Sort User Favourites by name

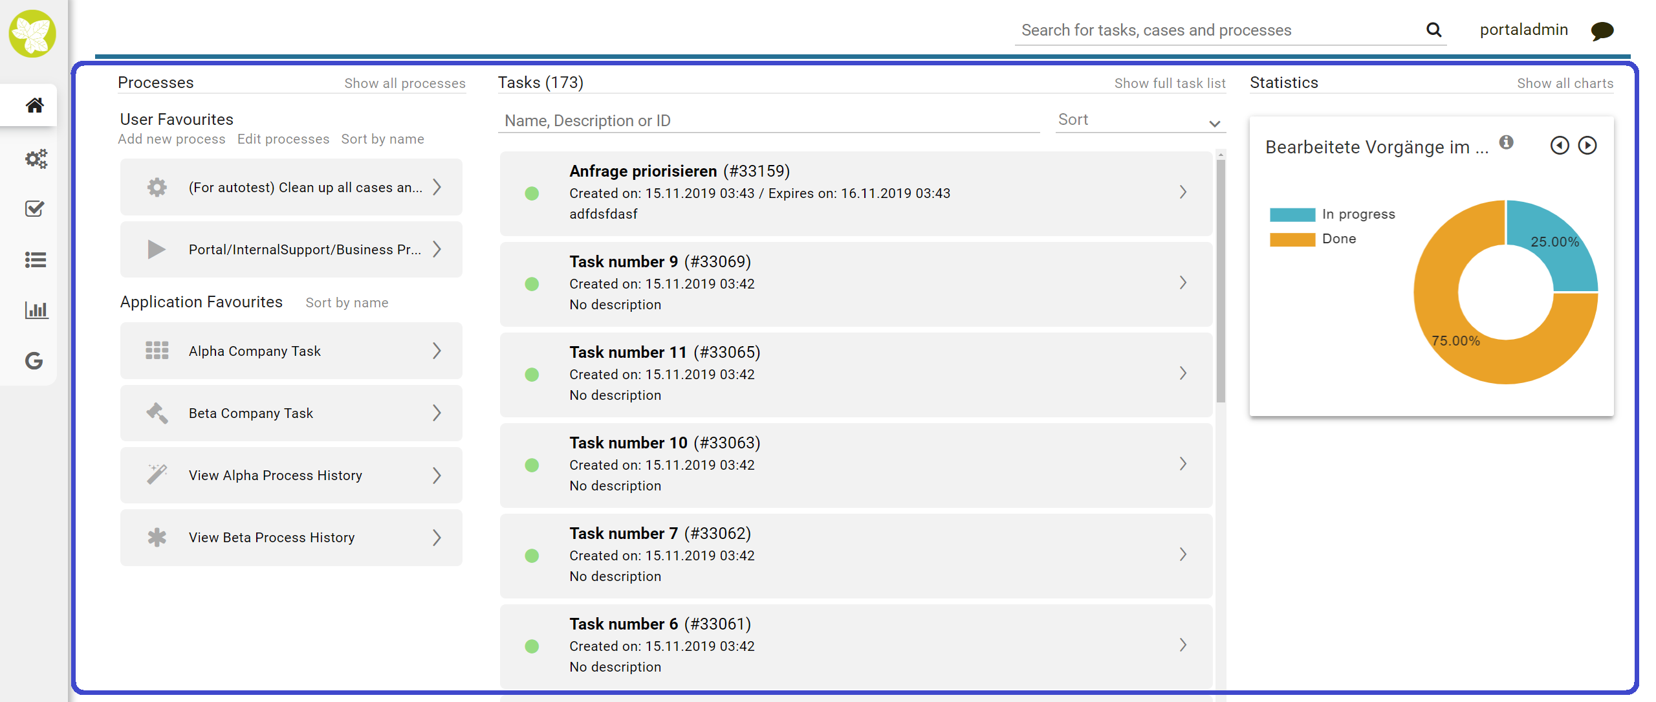pyautogui.click(x=382, y=139)
